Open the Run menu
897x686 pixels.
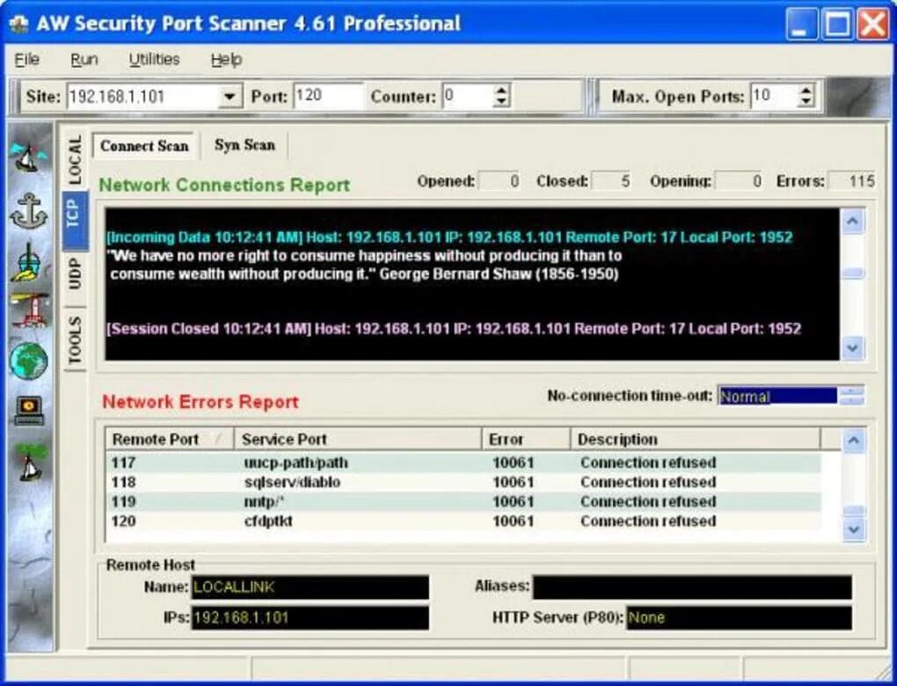coord(84,60)
